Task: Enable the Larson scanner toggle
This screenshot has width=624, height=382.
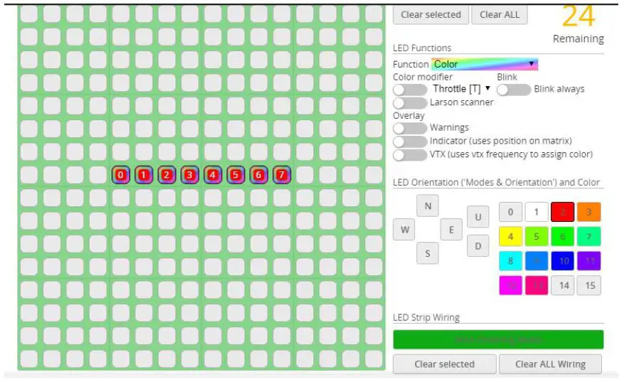Action: [x=410, y=102]
